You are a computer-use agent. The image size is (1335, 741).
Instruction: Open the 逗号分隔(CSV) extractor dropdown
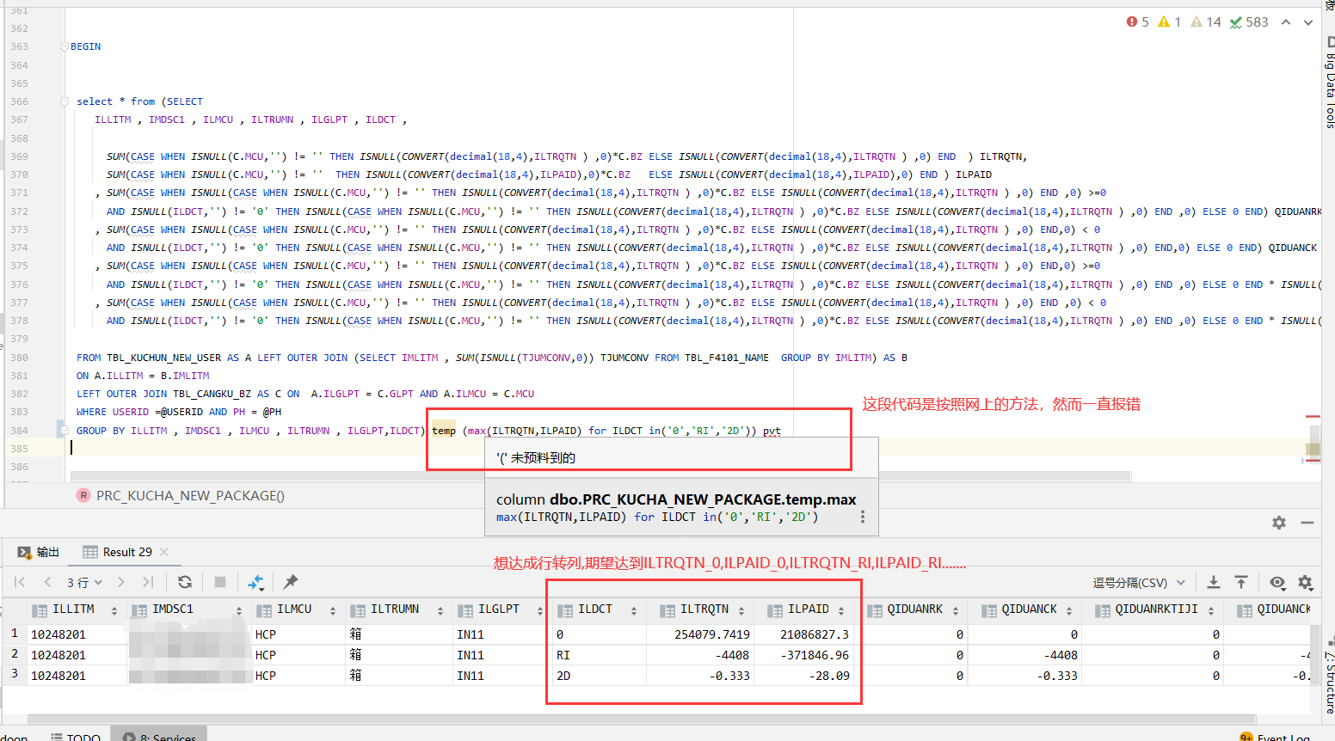(x=1139, y=583)
